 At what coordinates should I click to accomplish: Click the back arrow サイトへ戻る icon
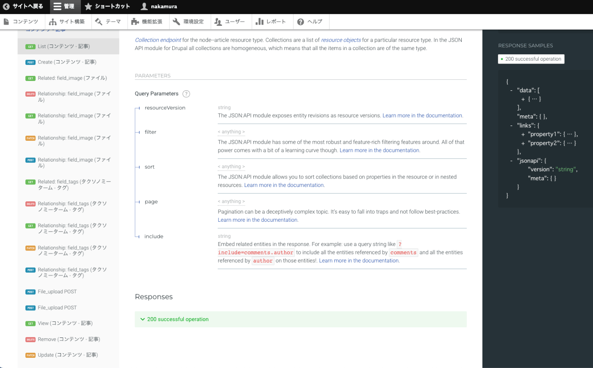tap(6, 7)
